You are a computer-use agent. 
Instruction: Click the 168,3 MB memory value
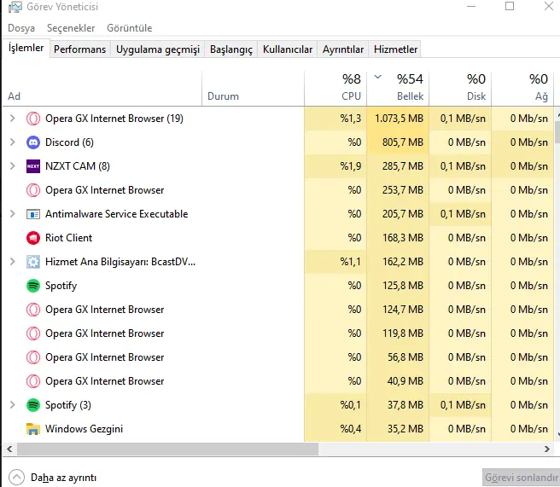click(403, 238)
